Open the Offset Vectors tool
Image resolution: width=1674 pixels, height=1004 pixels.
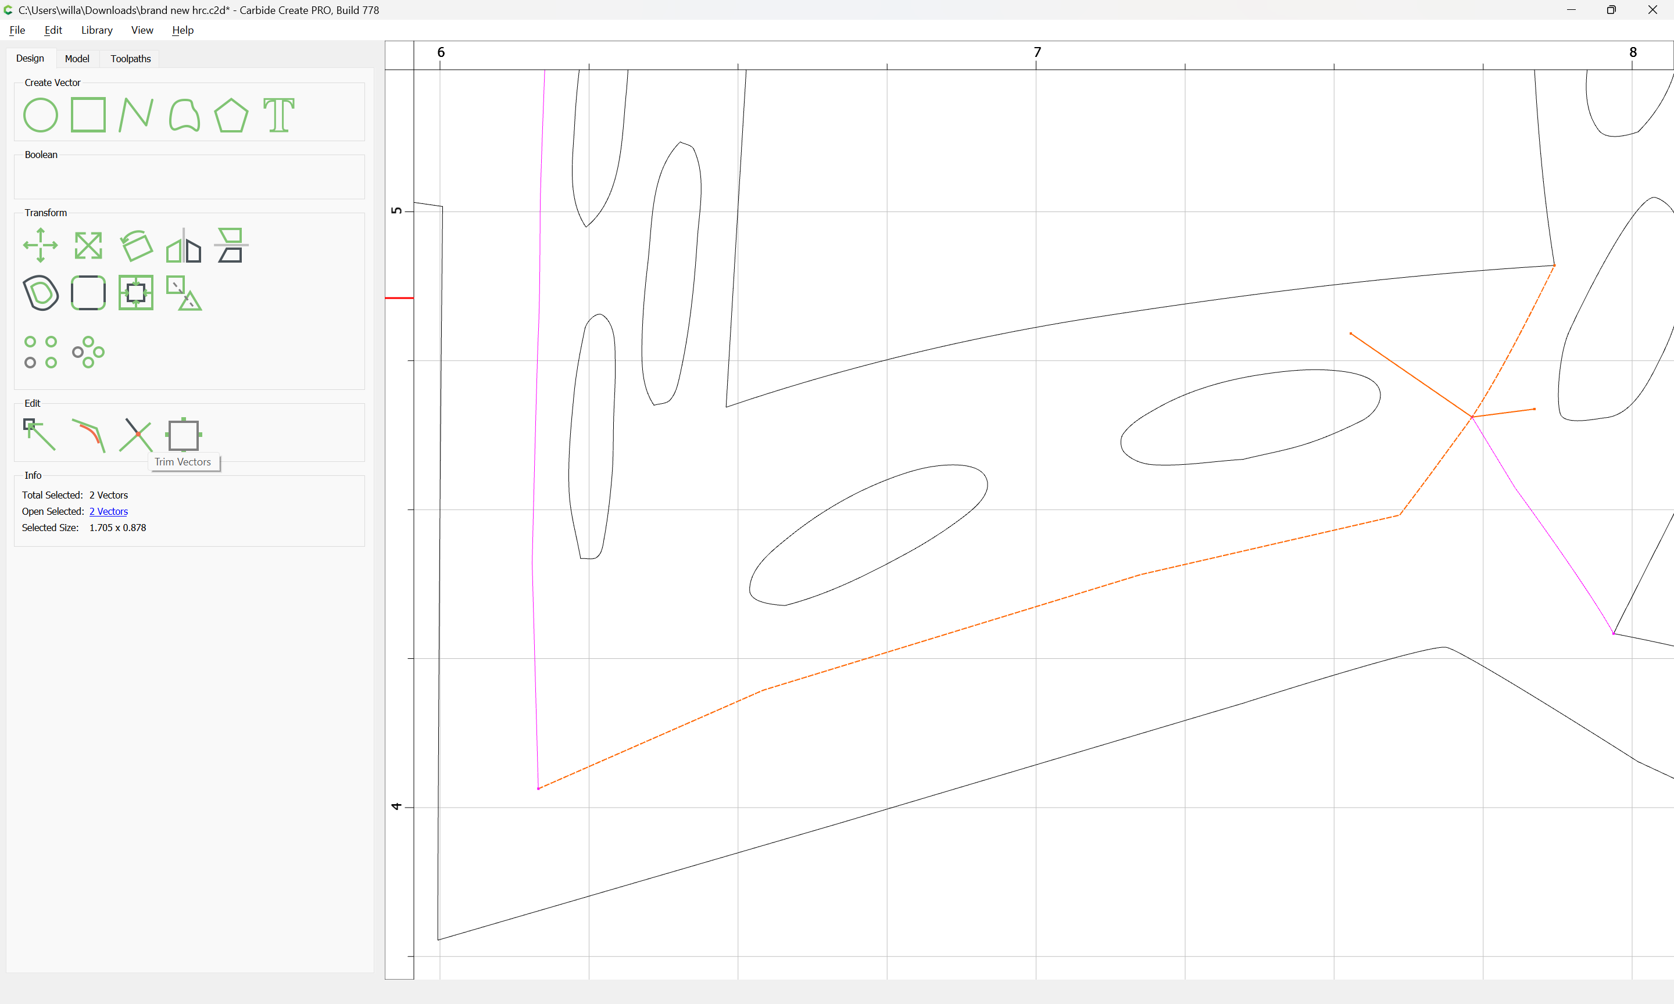coord(41,293)
